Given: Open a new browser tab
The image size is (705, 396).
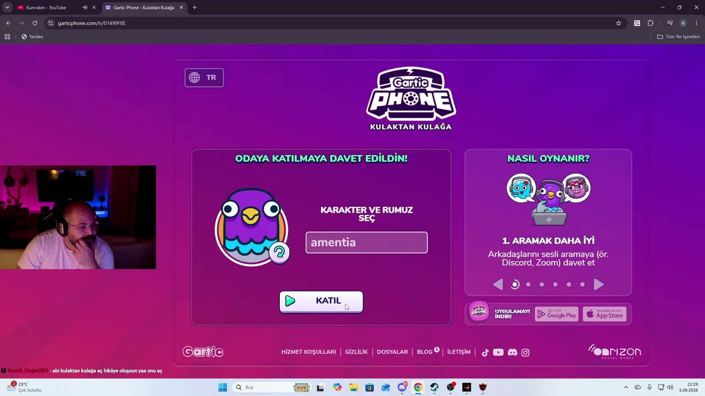Looking at the screenshot, I should pos(194,8).
